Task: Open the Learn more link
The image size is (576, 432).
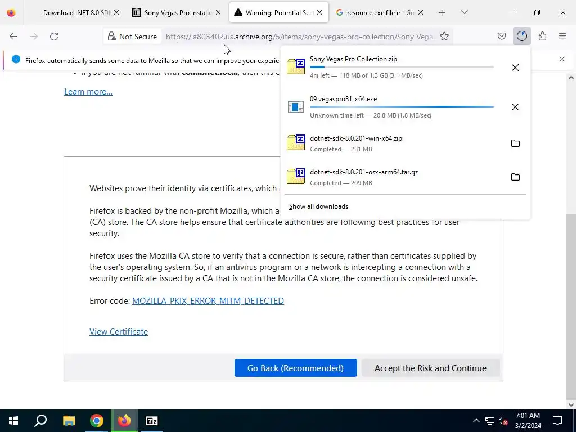Action: click(x=88, y=92)
